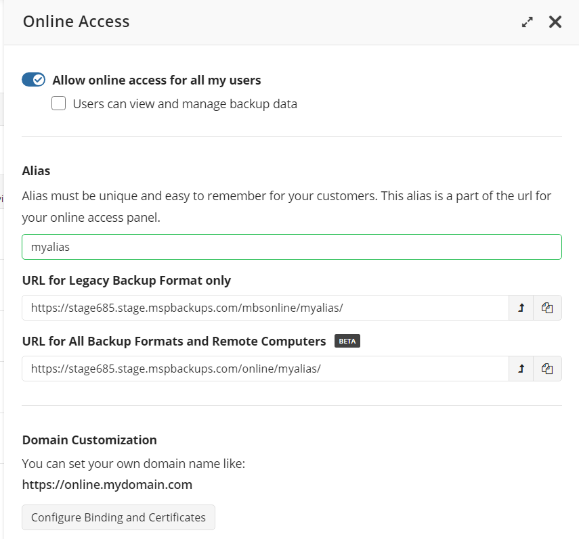Image resolution: width=579 pixels, height=539 pixels.
Task: Open the All Backup Formats URL in browser
Action: (521, 369)
